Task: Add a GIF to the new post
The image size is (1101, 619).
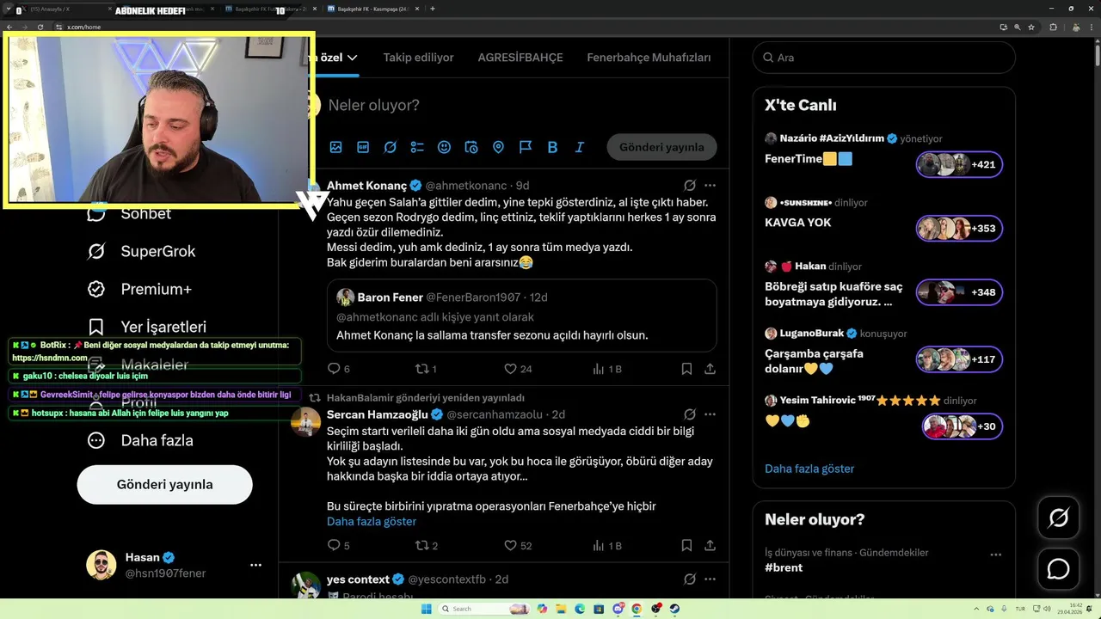Action: (363, 147)
